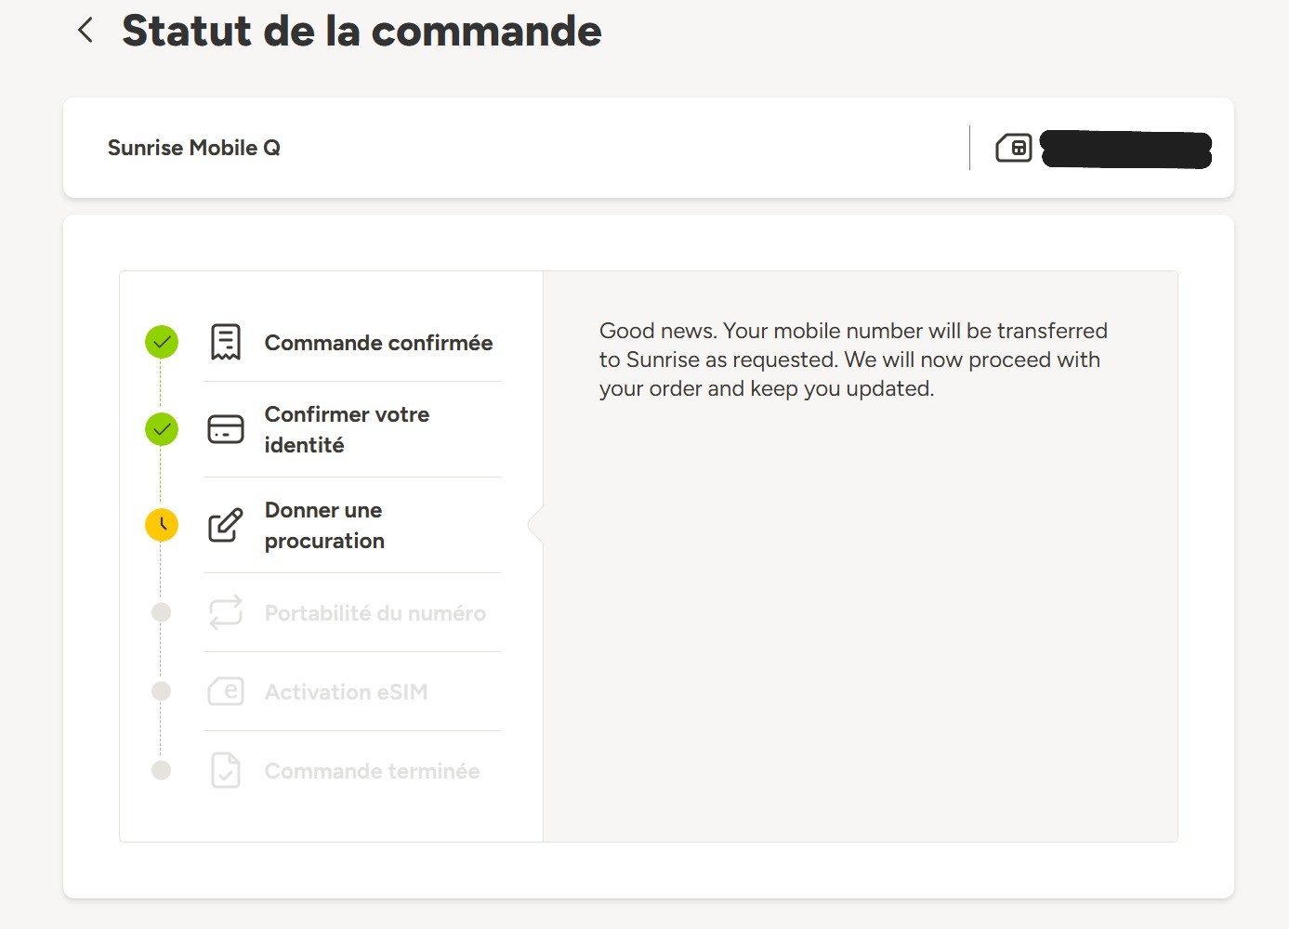
Task: Click the Good news transfer message text
Action: click(x=853, y=360)
